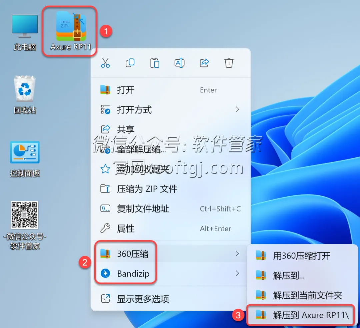Click the icon beside 打开方式
360x328 pixels.
pyautogui.click(x=105, y=109)
